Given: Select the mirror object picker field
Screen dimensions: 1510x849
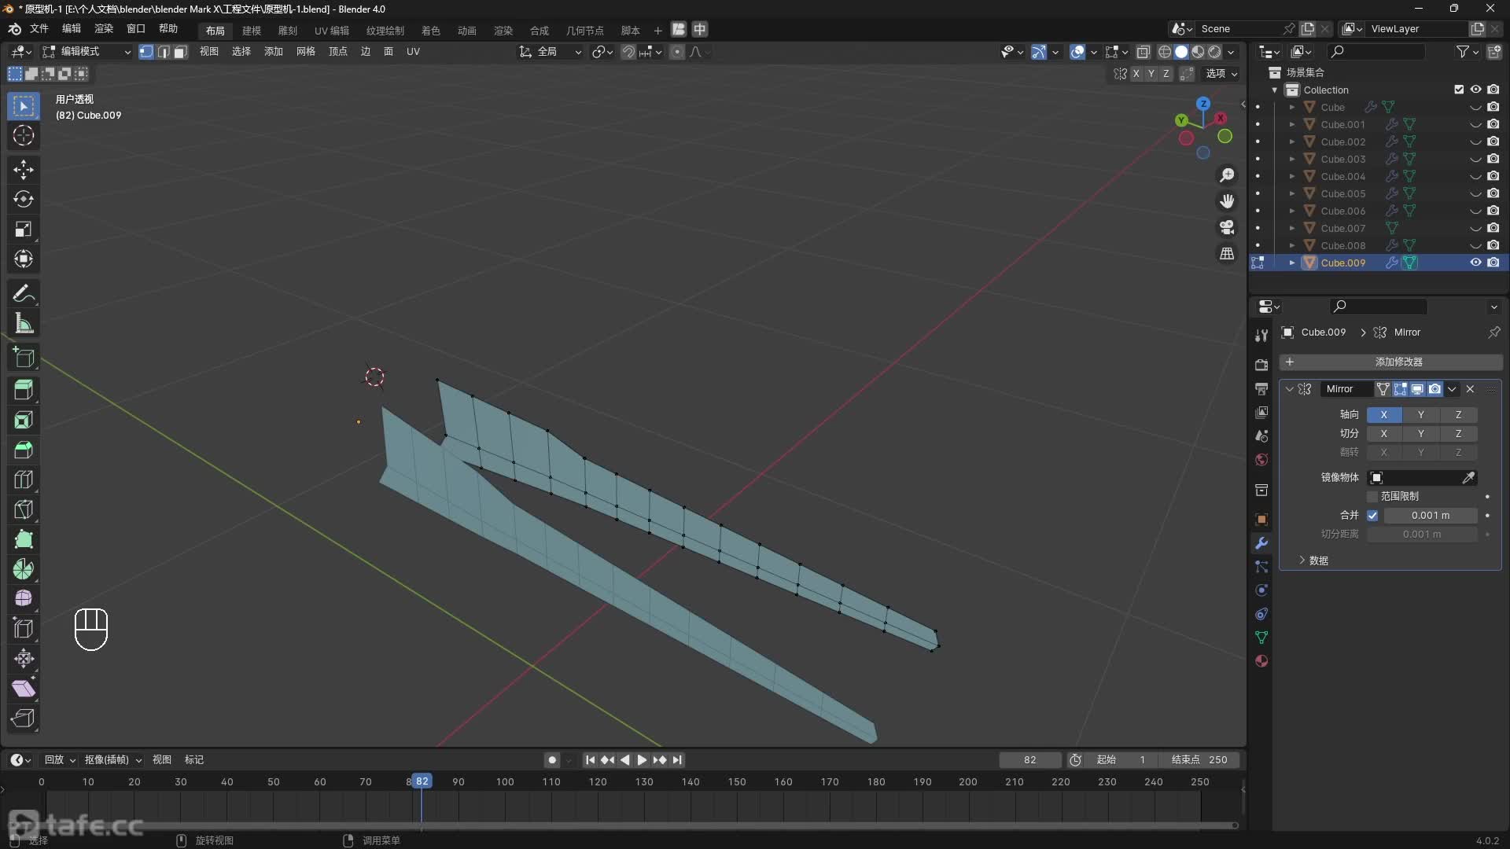Looking at the screenshot, I should (x=1422, y=478).
